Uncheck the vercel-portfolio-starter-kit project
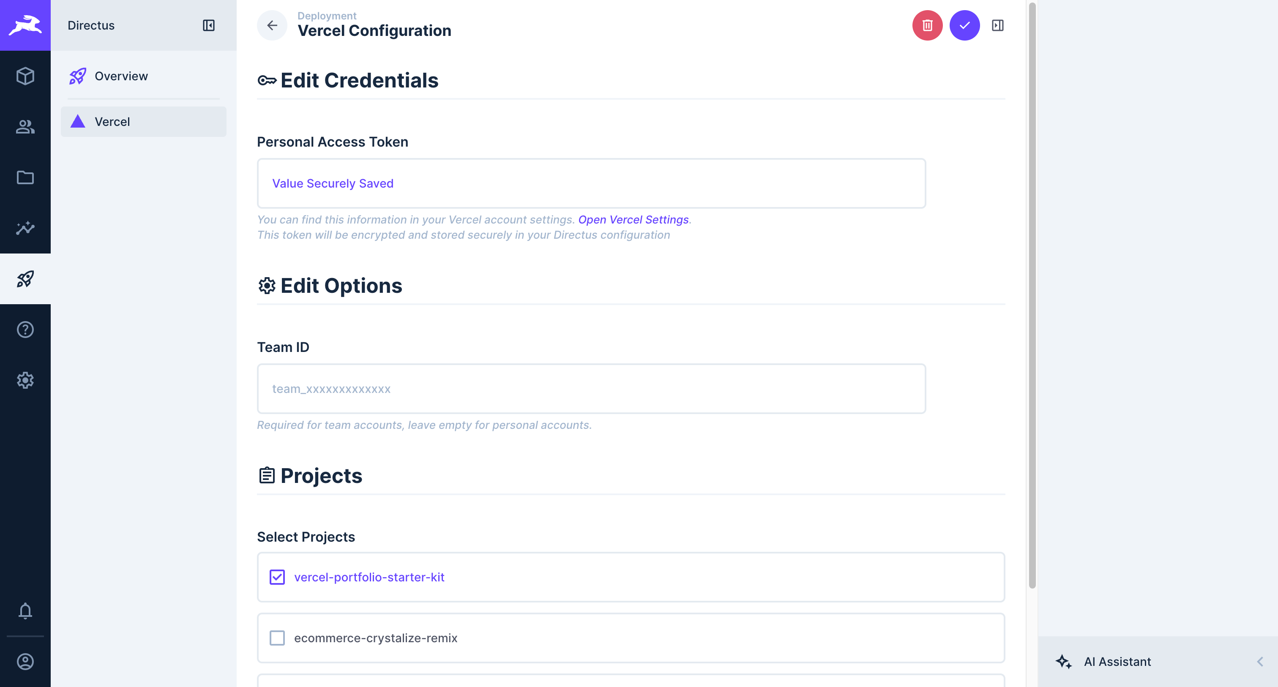 click(x=277, y=577)
